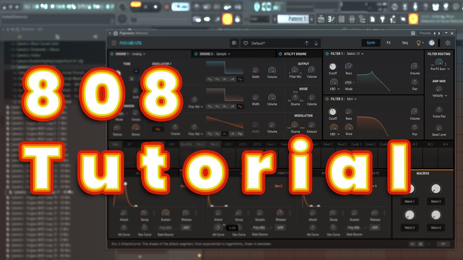Click the Macro 2 knob

pyautogui.click(x=436, y=188)
